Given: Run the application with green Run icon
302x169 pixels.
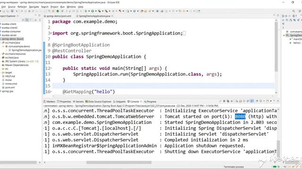Looking at the screenshot, I should click(92, 11).
